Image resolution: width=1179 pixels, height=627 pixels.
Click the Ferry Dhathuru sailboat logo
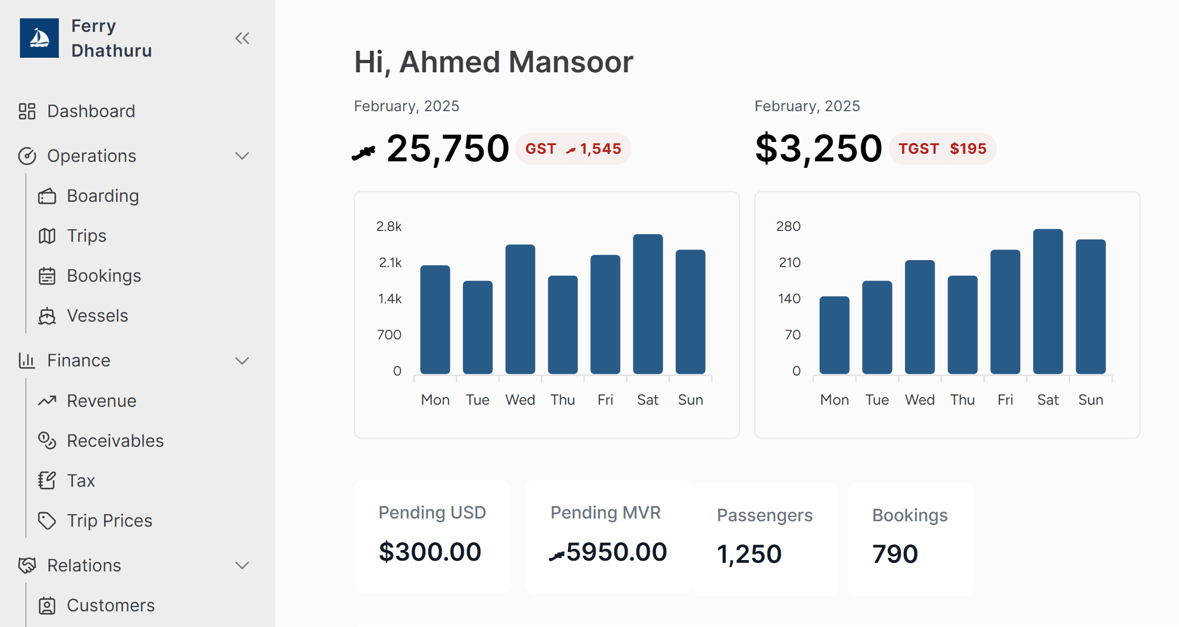tap(39, 38)
